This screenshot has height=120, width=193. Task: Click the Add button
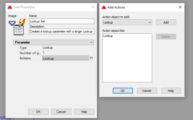(x=166, y=22)
